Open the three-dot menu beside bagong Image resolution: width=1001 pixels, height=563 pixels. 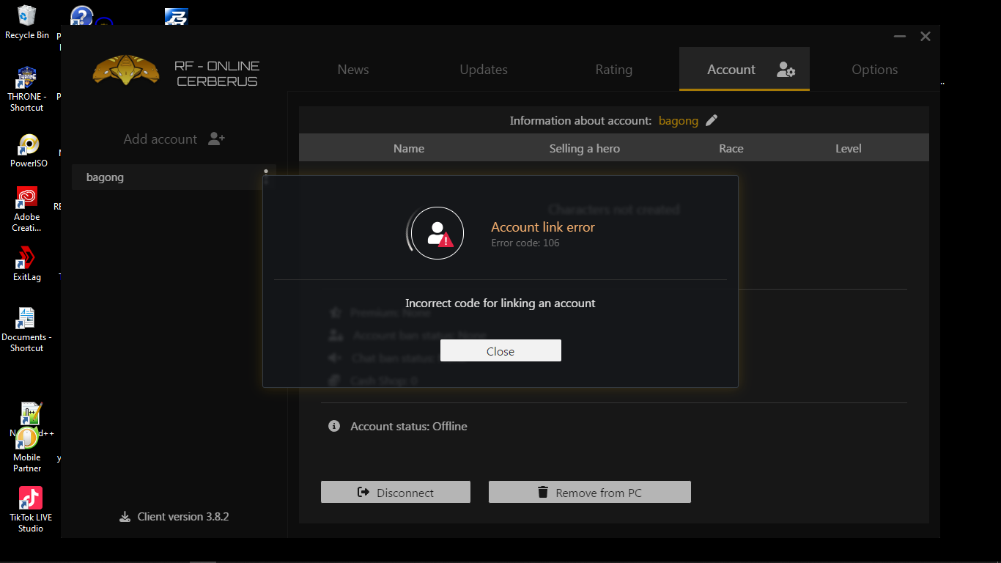266,176
